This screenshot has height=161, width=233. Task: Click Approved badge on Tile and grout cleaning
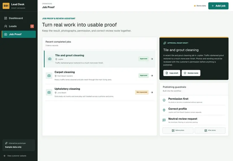pos(144,59)
